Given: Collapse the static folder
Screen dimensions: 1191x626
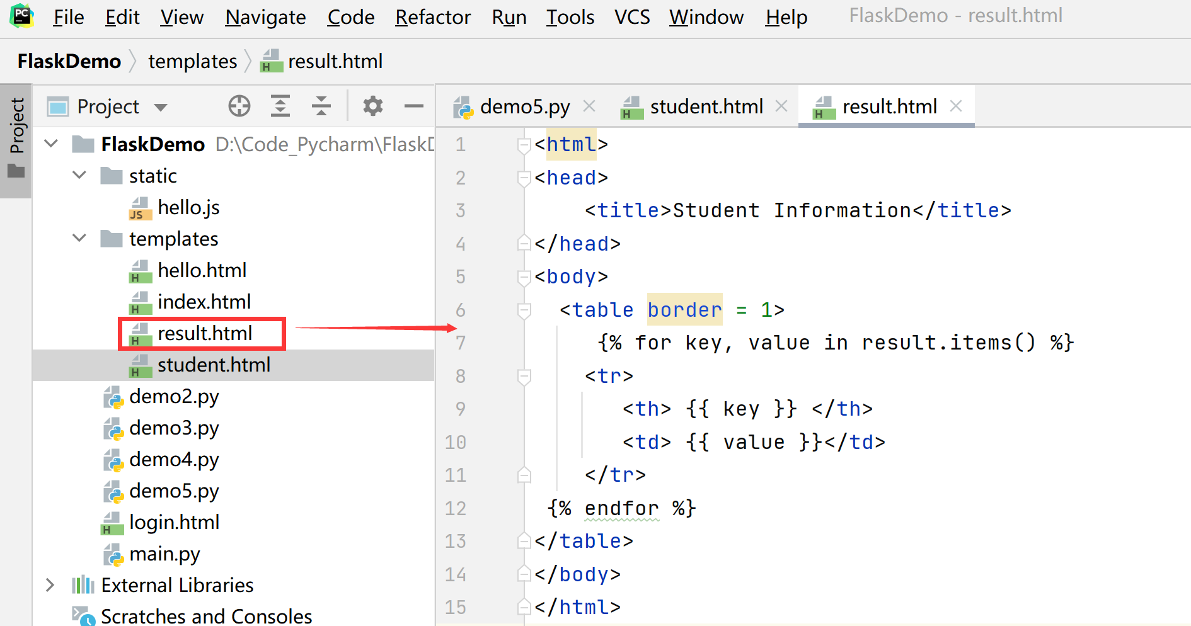Looking at the screenshot, I should pyautogui.click(x=79, y=176).
